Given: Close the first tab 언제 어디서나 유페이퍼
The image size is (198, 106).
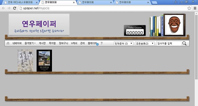Looking at the screenshot, I should point(37,2).
